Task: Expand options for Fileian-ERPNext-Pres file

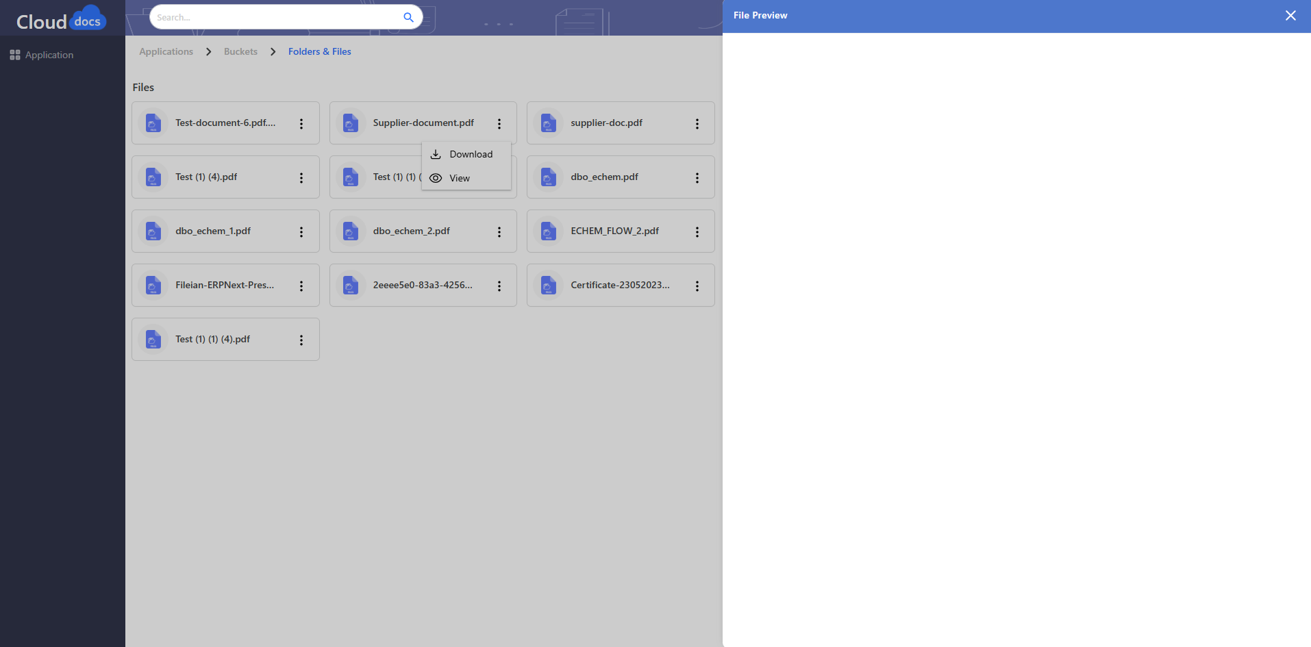Action: pos(301,286)
